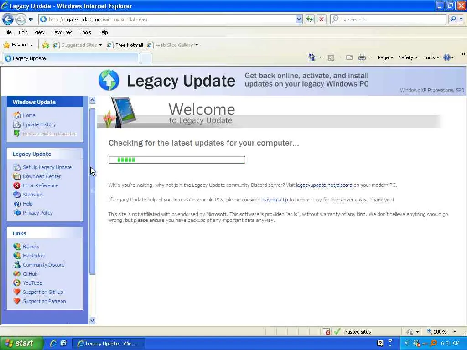Click Trusted sites security zone indicator
The width and height of the screenshot is (467, 350).
[353, 332]
